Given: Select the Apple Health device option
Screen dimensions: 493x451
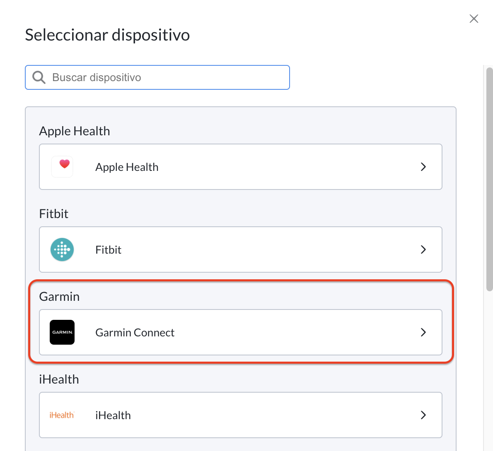Looking at the screenshot, I should (241, 167).
